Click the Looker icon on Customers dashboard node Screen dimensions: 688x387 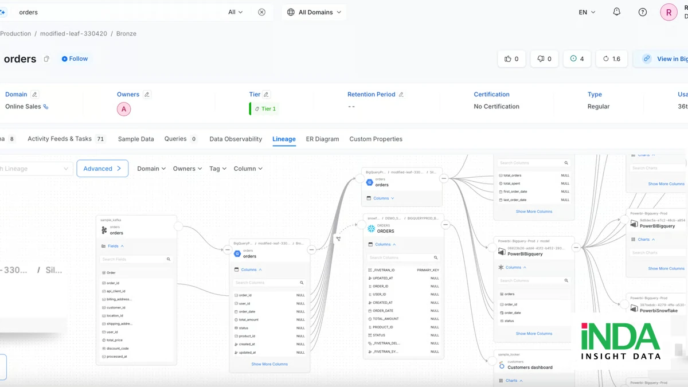pos(502,365)
